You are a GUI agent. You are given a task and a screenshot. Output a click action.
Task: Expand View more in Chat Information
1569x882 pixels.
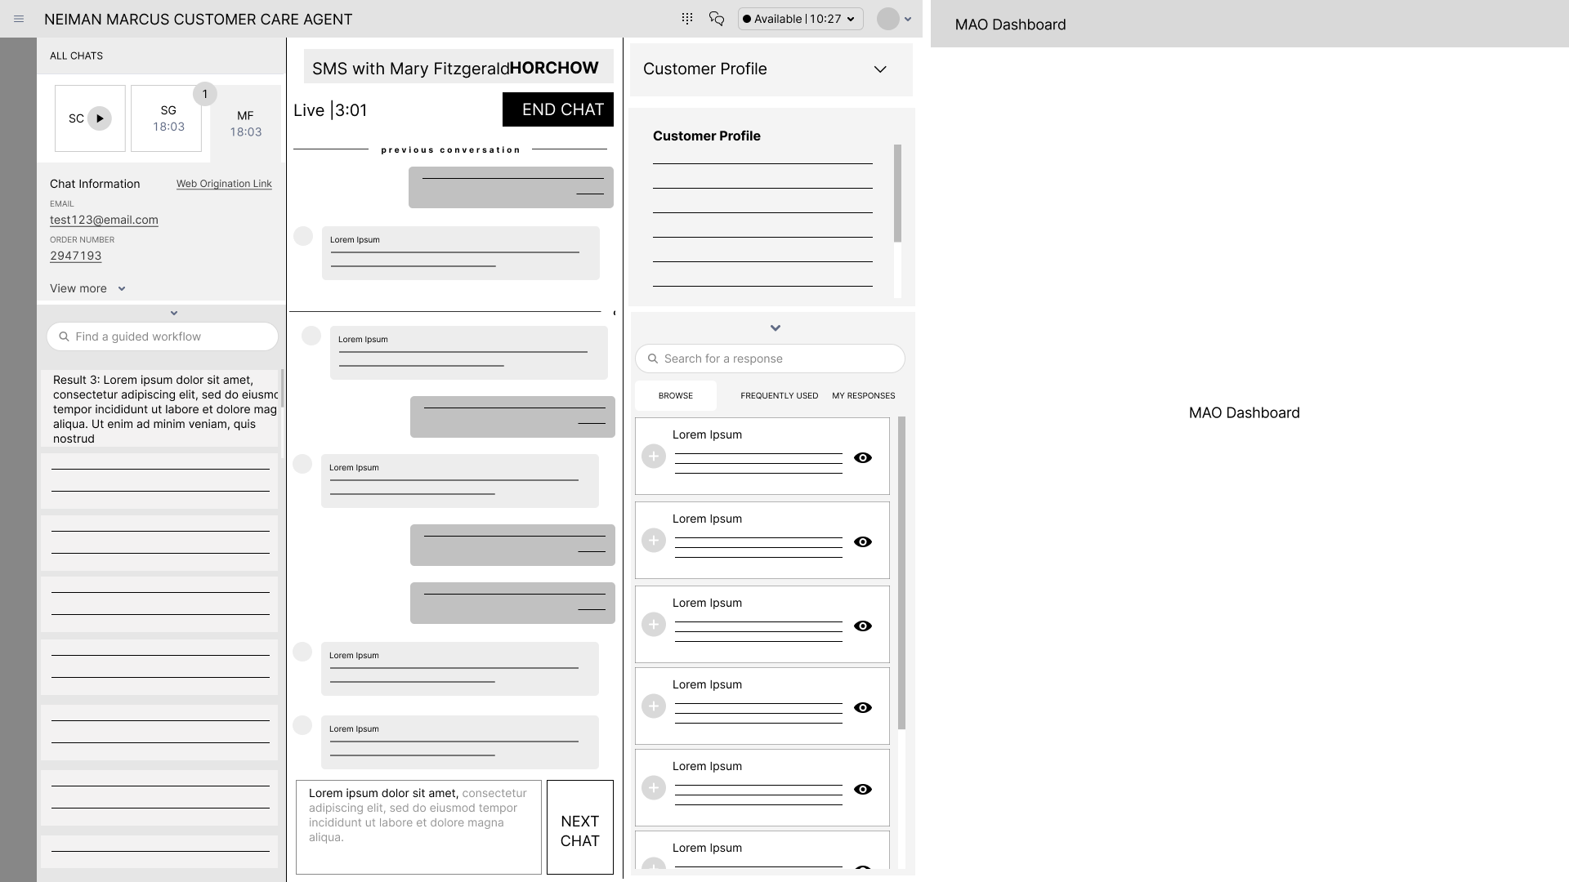point(87,288)
